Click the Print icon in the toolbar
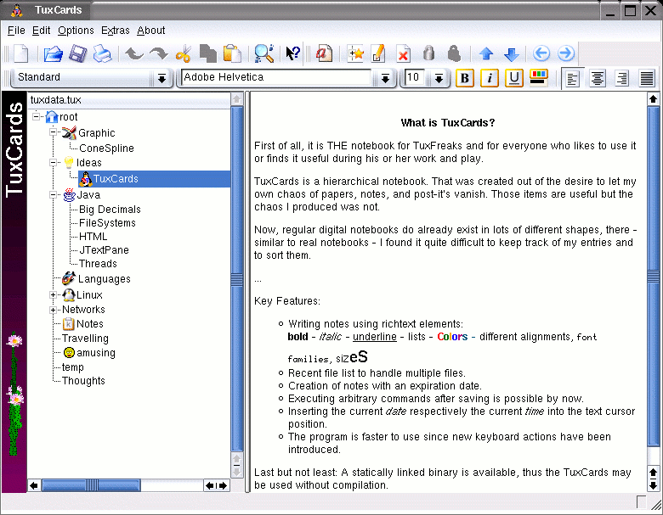Viewport: 663px width, 515px height. click(102, 54)
